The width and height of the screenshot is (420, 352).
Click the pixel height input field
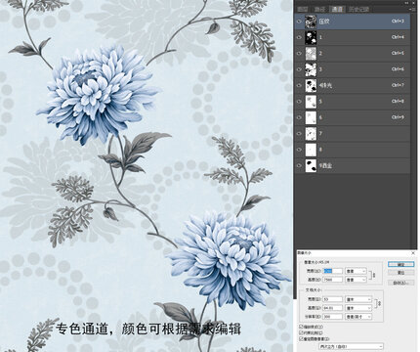(x=333, y=280)
